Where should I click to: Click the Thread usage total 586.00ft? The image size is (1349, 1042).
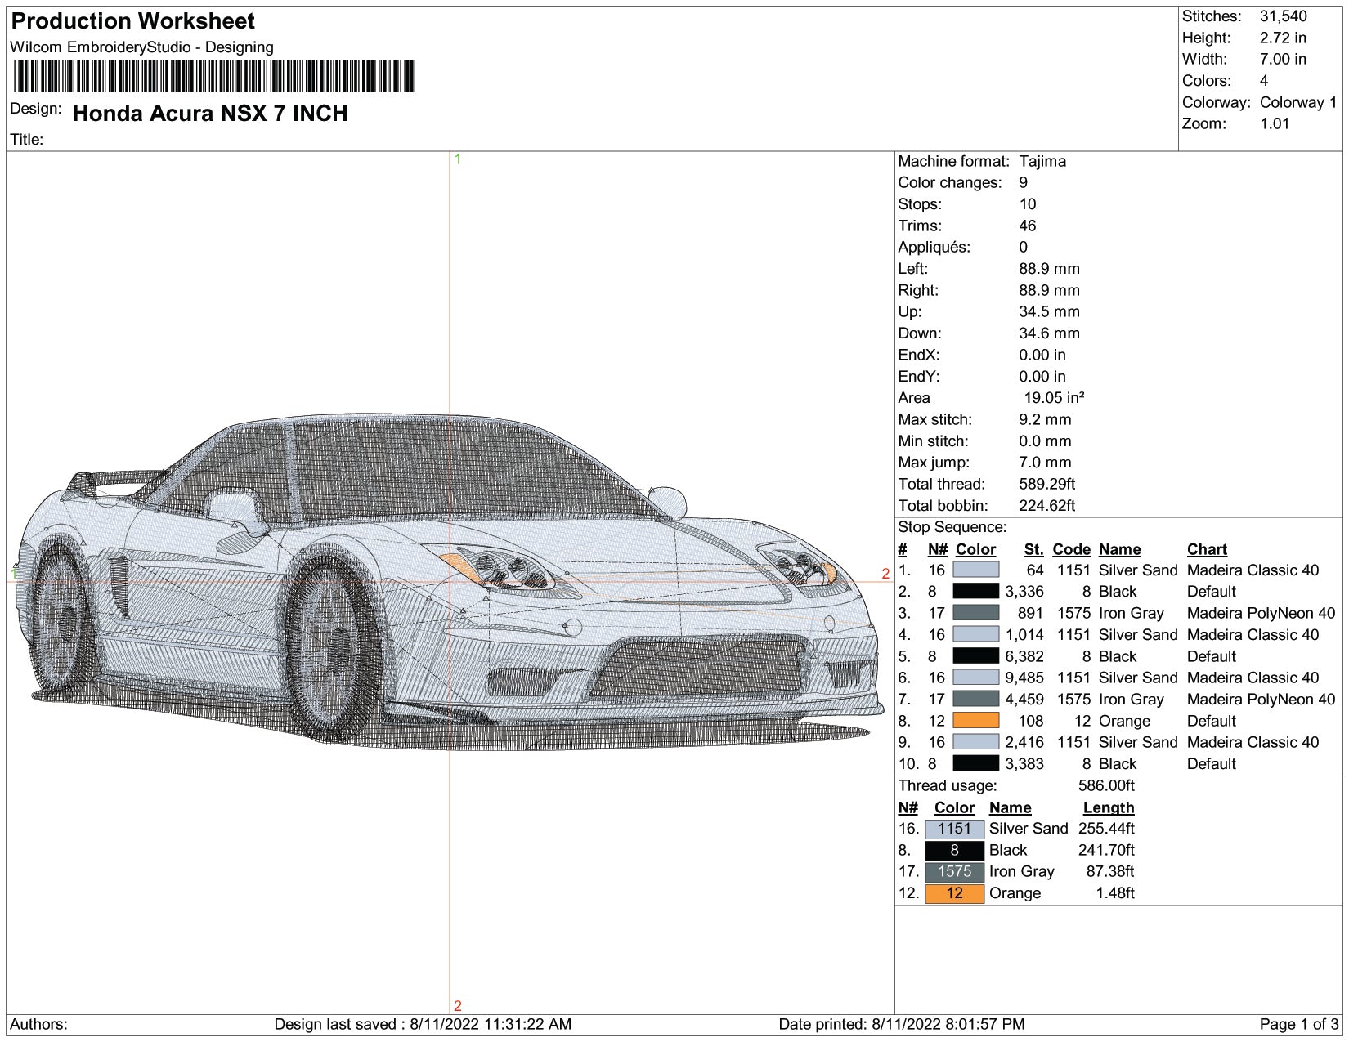[x=1106, y=785]
